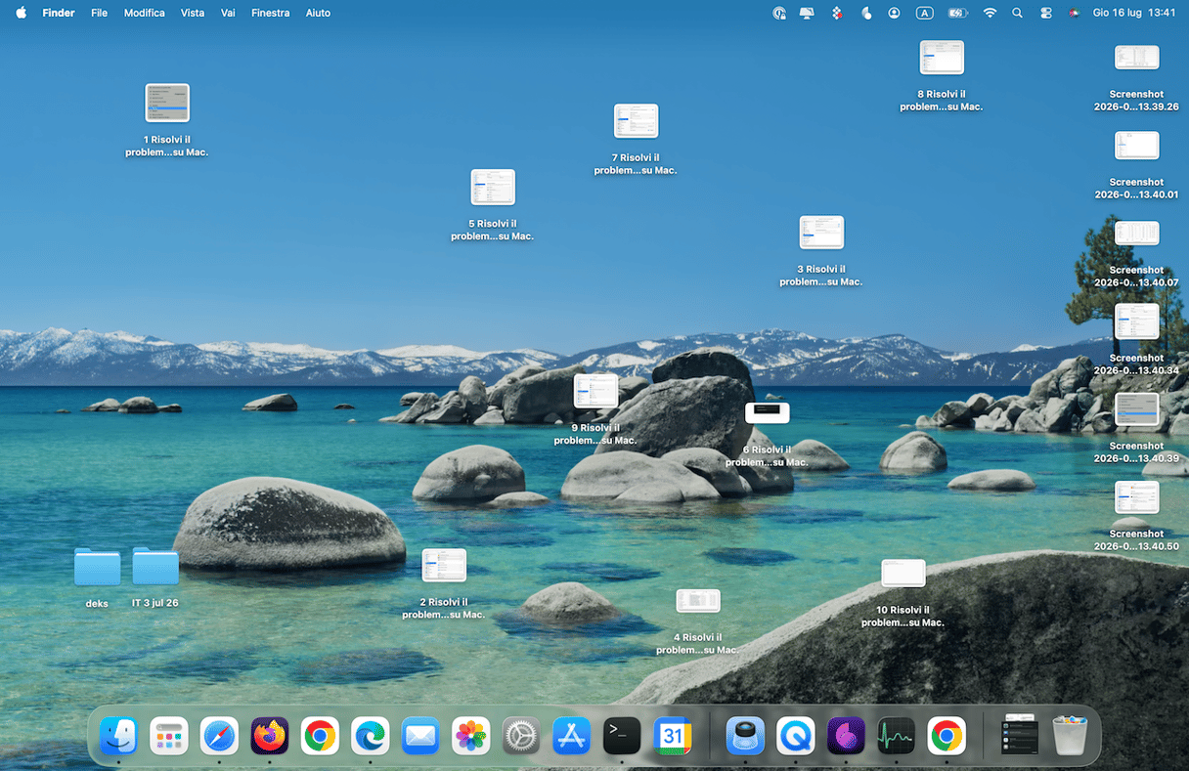This screenshot has width=1189, height=771.
Task: Select the "1 Risolvi il problem...su Mac." file
Action: tap(167, 103)
